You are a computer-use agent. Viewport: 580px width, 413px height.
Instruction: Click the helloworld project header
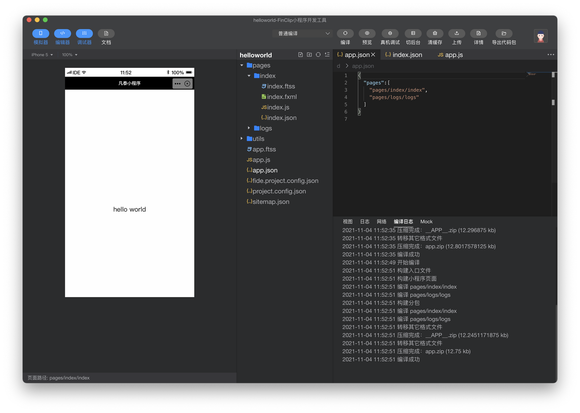tap(256, 55)
